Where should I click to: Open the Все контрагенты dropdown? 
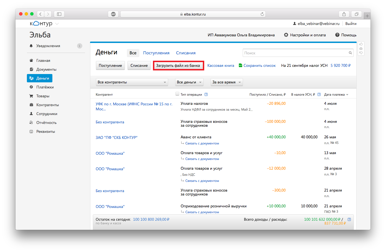pos(132,82)
